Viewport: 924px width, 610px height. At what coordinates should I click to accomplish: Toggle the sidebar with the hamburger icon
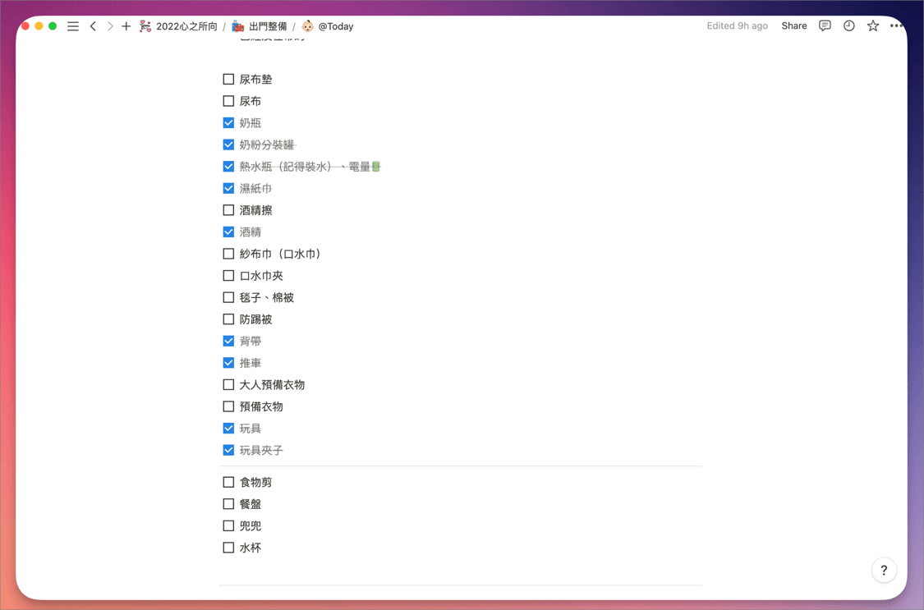[x=72, y=25]
